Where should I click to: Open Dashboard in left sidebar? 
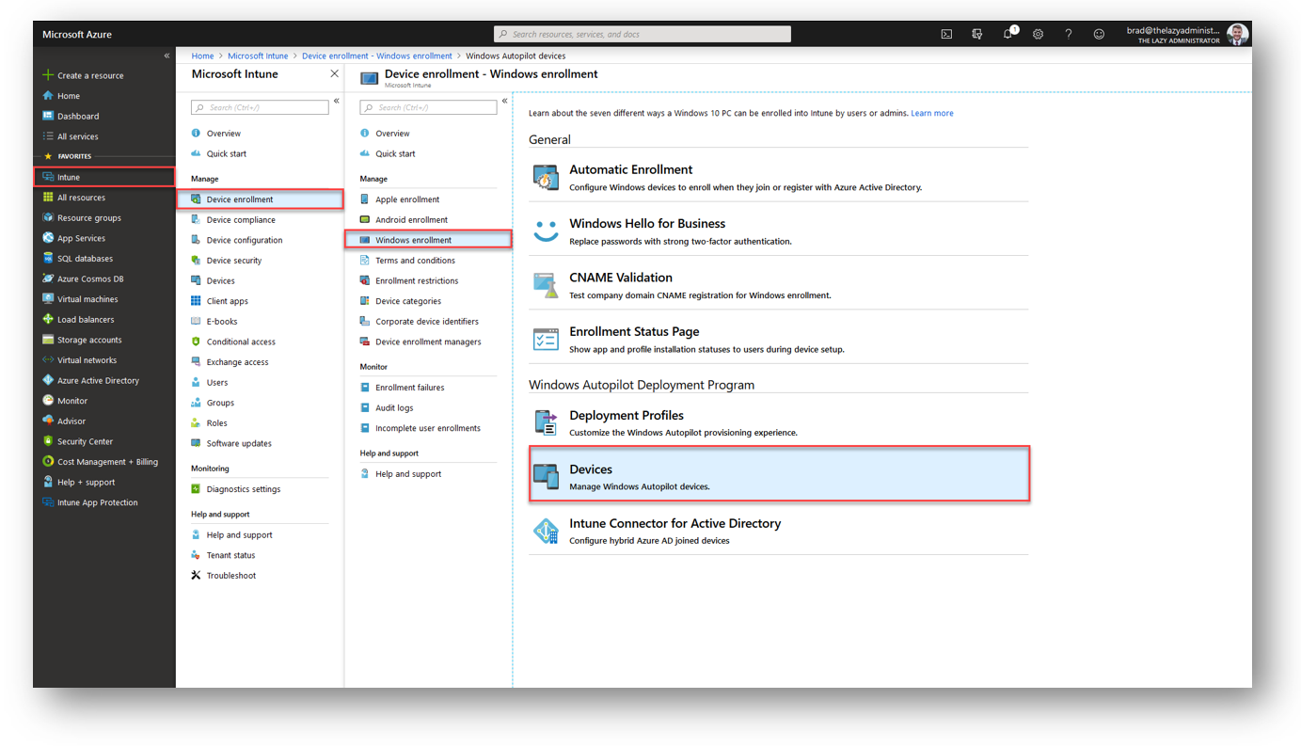pyautogui.click(x=78, y=116)
